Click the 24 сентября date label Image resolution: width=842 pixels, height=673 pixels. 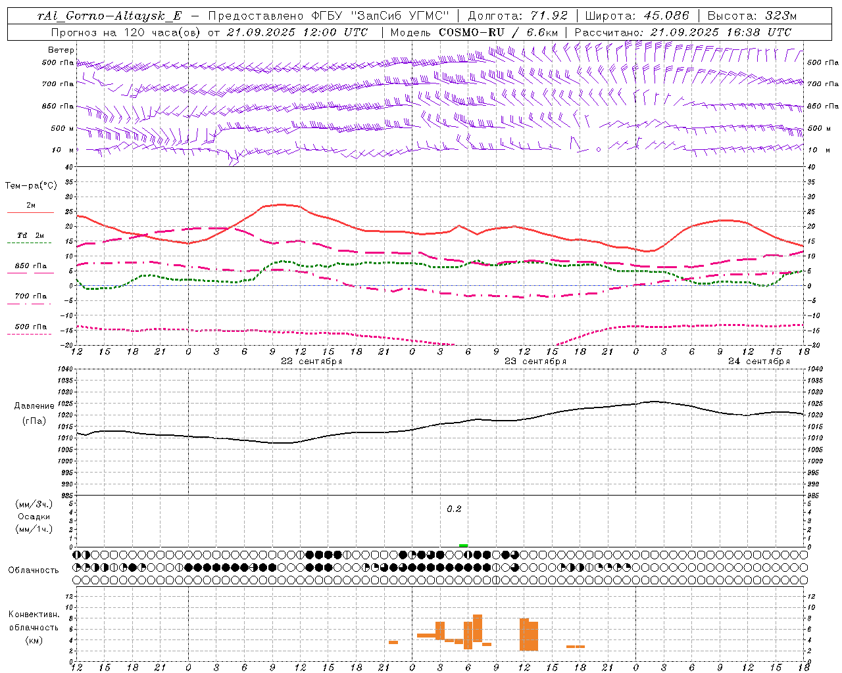click(759, 361)
